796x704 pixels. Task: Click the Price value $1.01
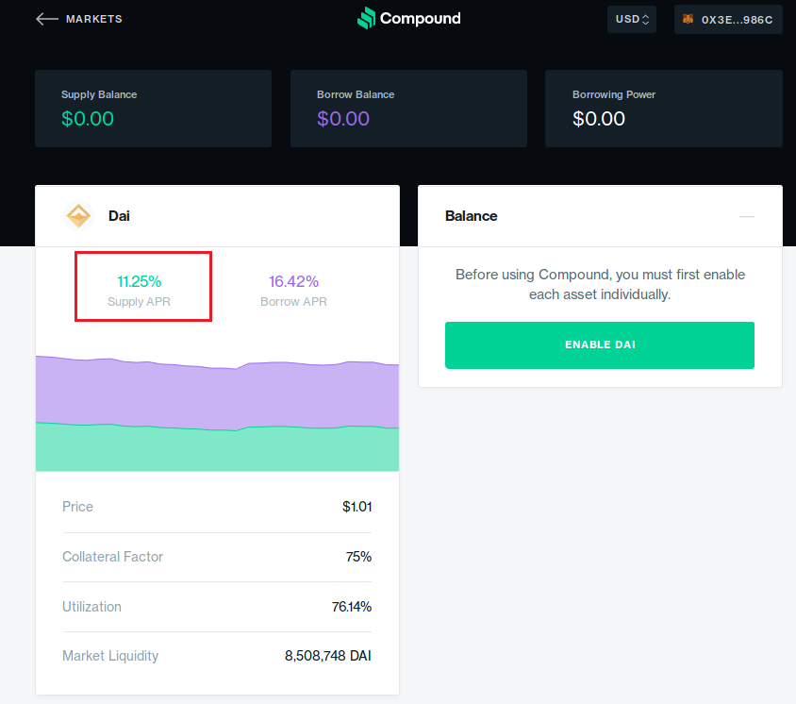click(x=357, y=507)
